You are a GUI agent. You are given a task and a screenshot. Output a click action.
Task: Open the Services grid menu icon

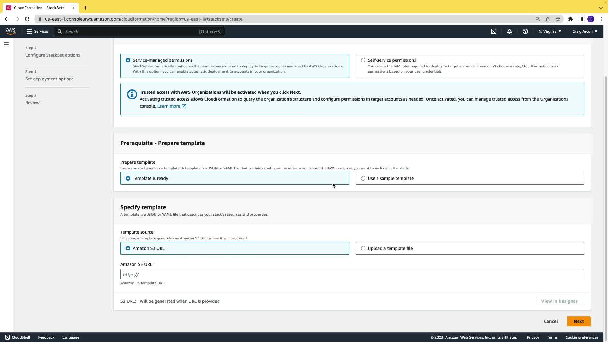pos(29,31)
